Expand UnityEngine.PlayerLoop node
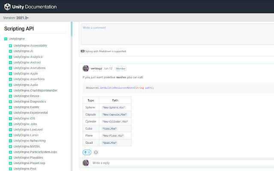Image resolution: width=274 pixels, height=171 pixels. click(10, 163)
